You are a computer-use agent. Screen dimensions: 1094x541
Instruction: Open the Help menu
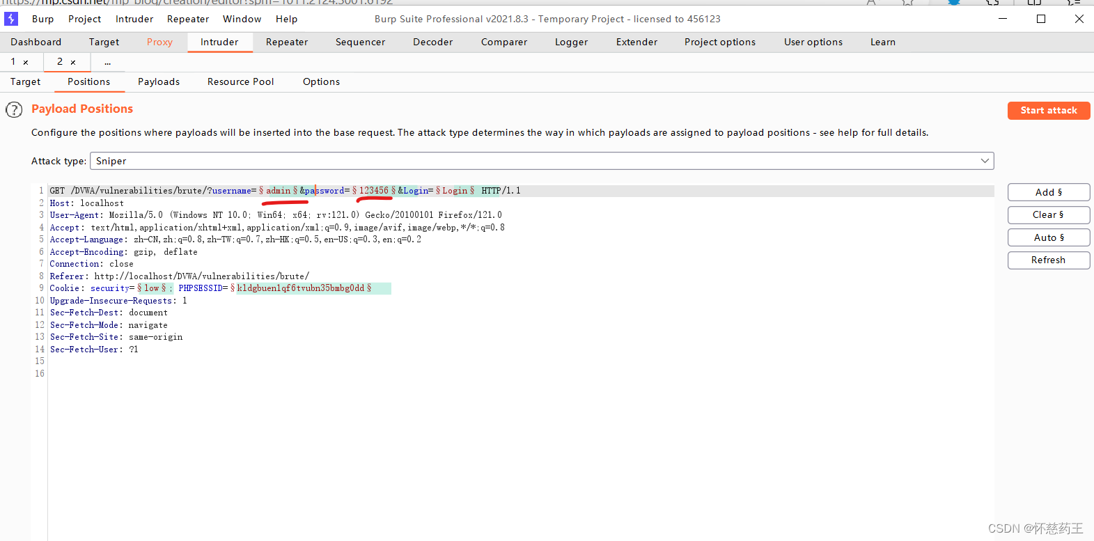[x=286, y=19]
